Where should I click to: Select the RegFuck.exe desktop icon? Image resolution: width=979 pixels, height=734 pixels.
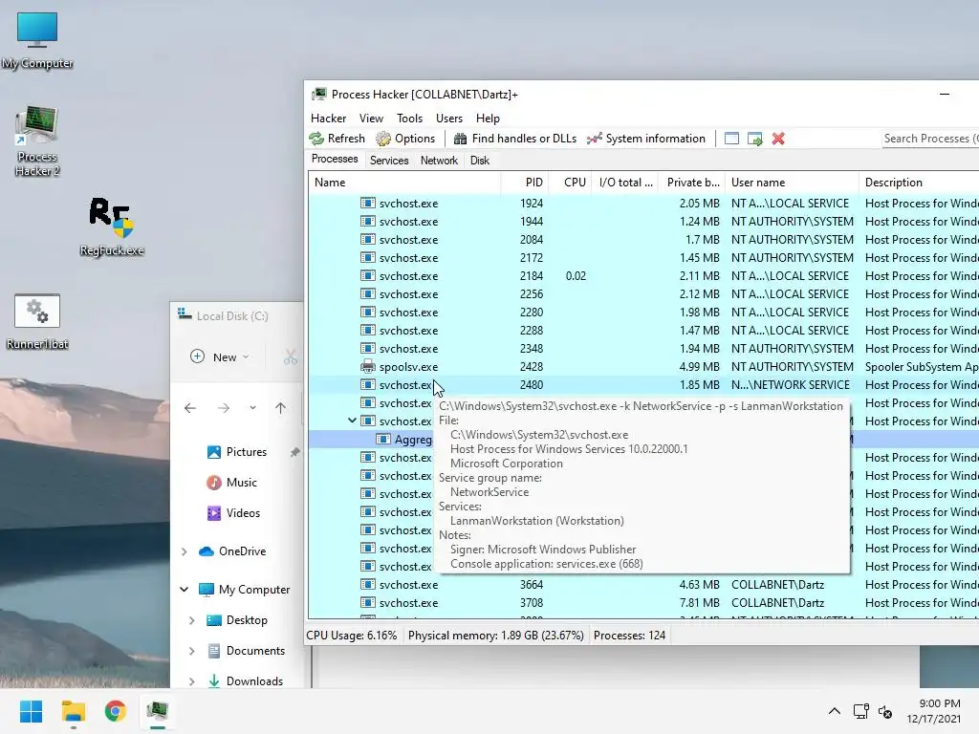pos(111,227)
